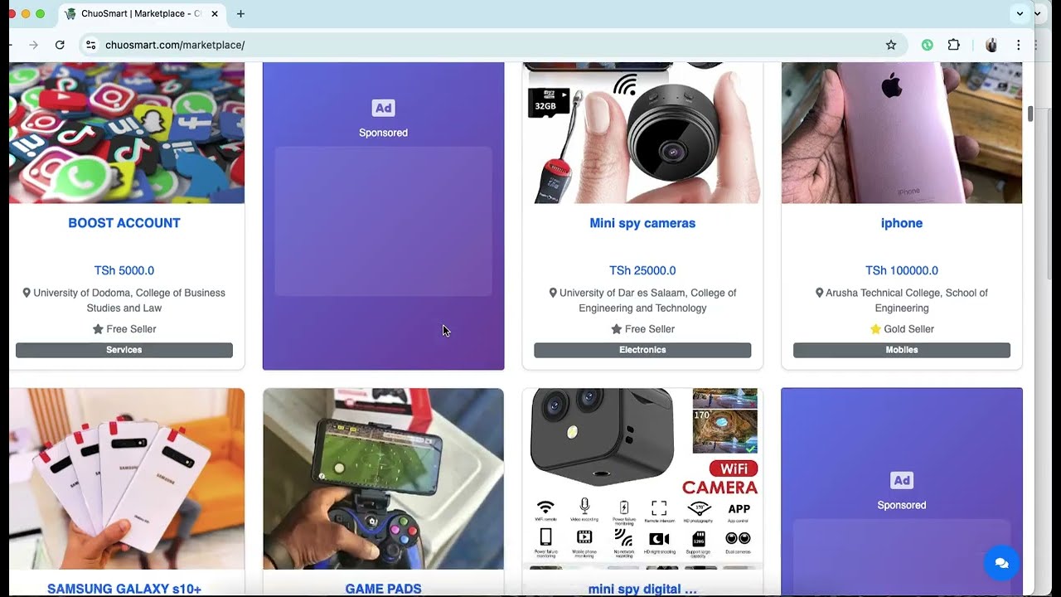1061x597 pixels.
Task: Click the gold star next to Gold Seller
Action: pyautogui.click(x=875, y=329)
